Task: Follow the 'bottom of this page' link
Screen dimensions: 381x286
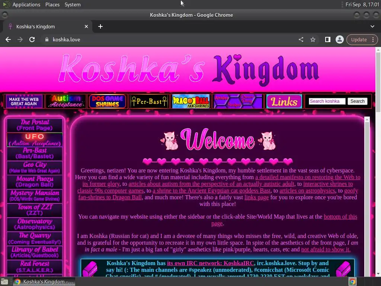Action: pos(340,217)
